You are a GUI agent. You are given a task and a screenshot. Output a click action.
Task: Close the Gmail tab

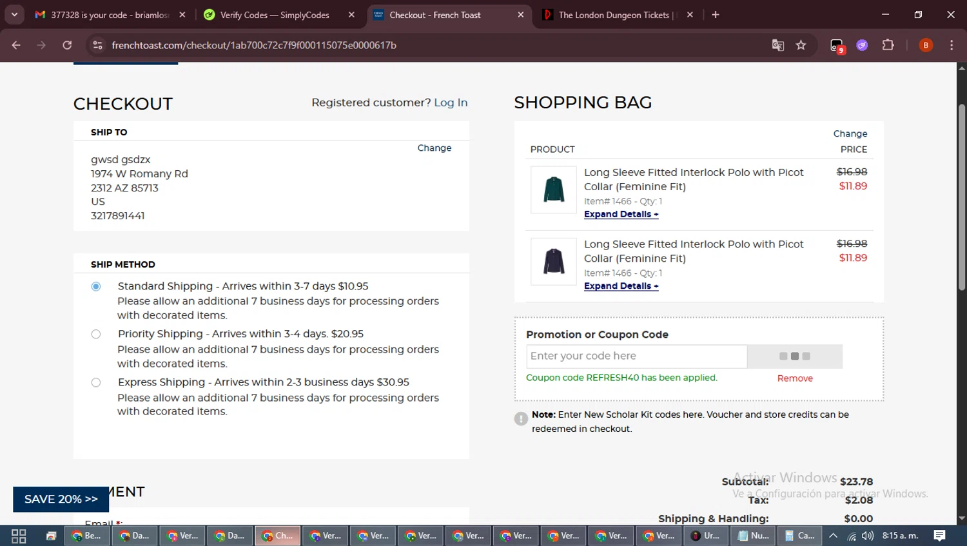tap(182, 15)
